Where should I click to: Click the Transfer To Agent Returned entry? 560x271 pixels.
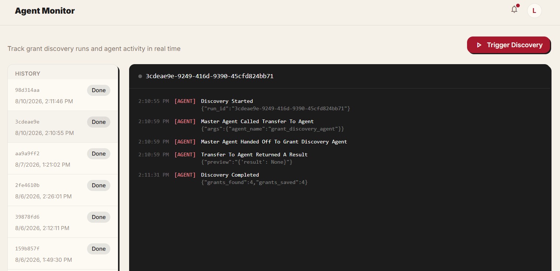223,158
